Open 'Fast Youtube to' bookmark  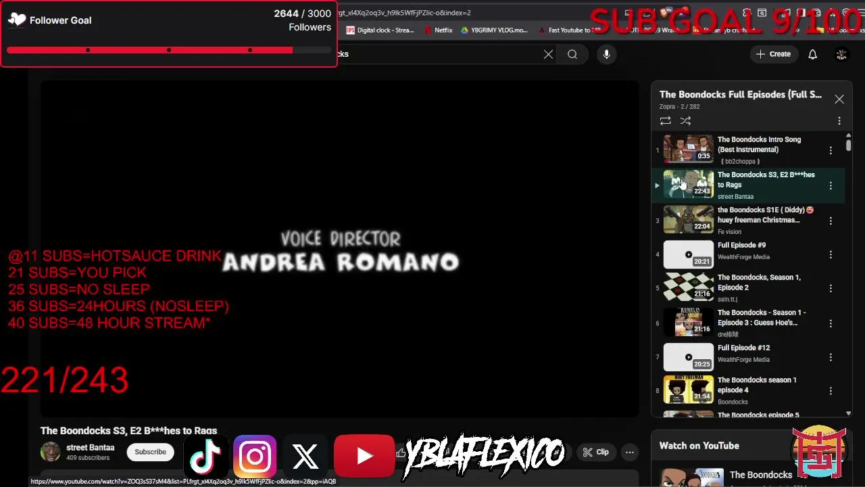point(569,30)
